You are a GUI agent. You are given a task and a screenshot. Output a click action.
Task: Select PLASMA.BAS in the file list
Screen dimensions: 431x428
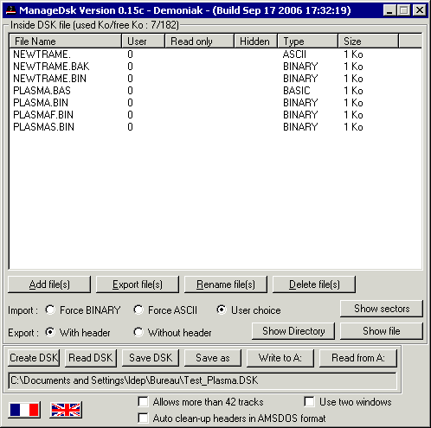(x=42, y=91)
